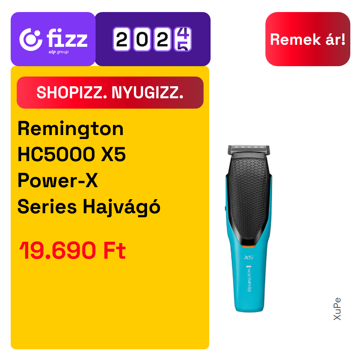Click the third tile showing 2
This screenshot has width=361, height=361.
coord(162,39)
